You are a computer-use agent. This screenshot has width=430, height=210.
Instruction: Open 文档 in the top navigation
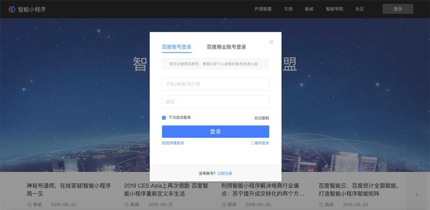tap(288, 9)
